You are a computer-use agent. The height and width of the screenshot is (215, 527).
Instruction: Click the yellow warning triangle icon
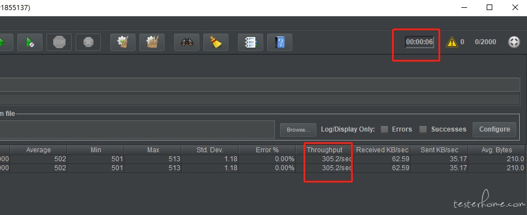pos(452,42)
